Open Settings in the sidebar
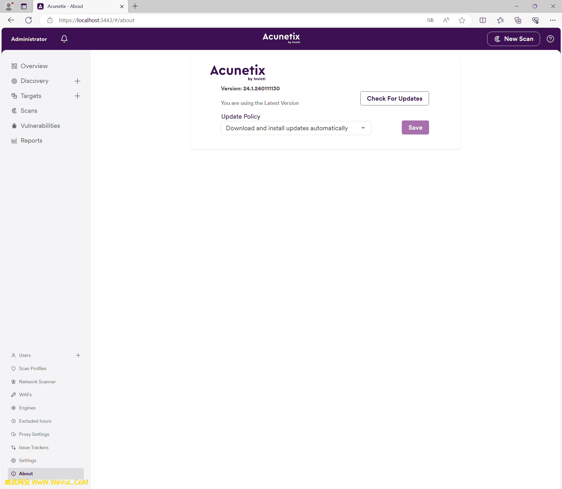The image size is (562, 489). pyautogui.click(x=24, y=460)
